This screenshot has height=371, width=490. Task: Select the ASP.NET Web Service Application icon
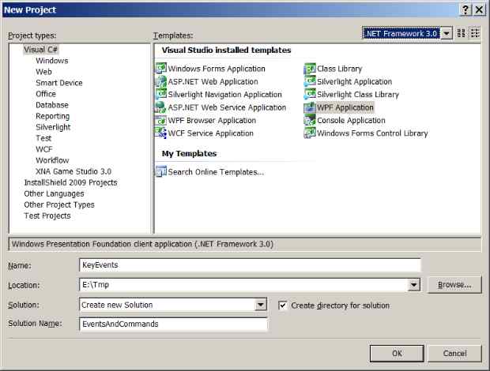click(x=161, y=107)
